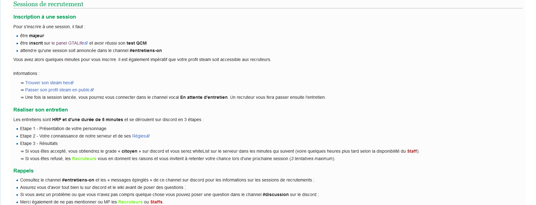Follow the 'Passer son profil steam en public' link
Image resolution: width=536 pixels, height=205 pixels.
[57, 90]
